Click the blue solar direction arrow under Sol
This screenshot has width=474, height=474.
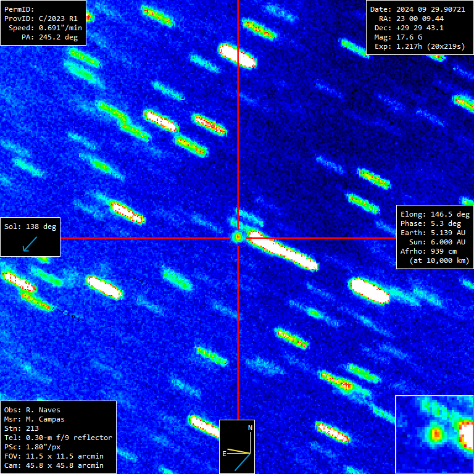(30, 244)
